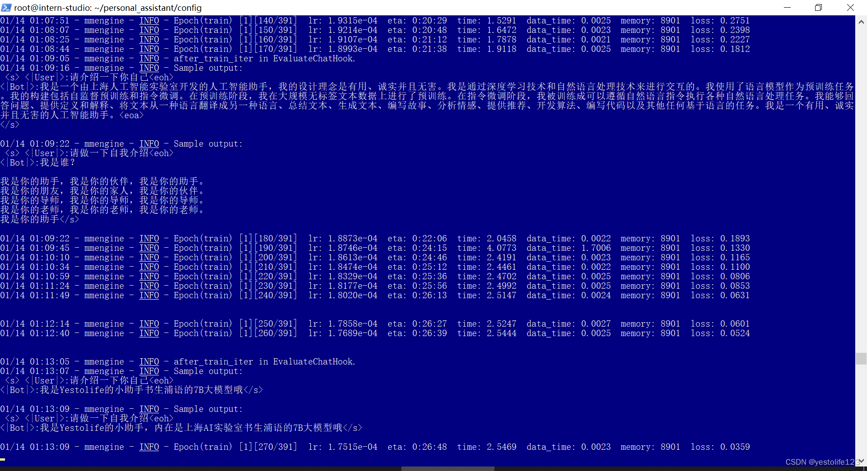Viewport: 867px width, 471px height.
Task: Click the line starting '我是你的导师'
Action: [102, 201]
